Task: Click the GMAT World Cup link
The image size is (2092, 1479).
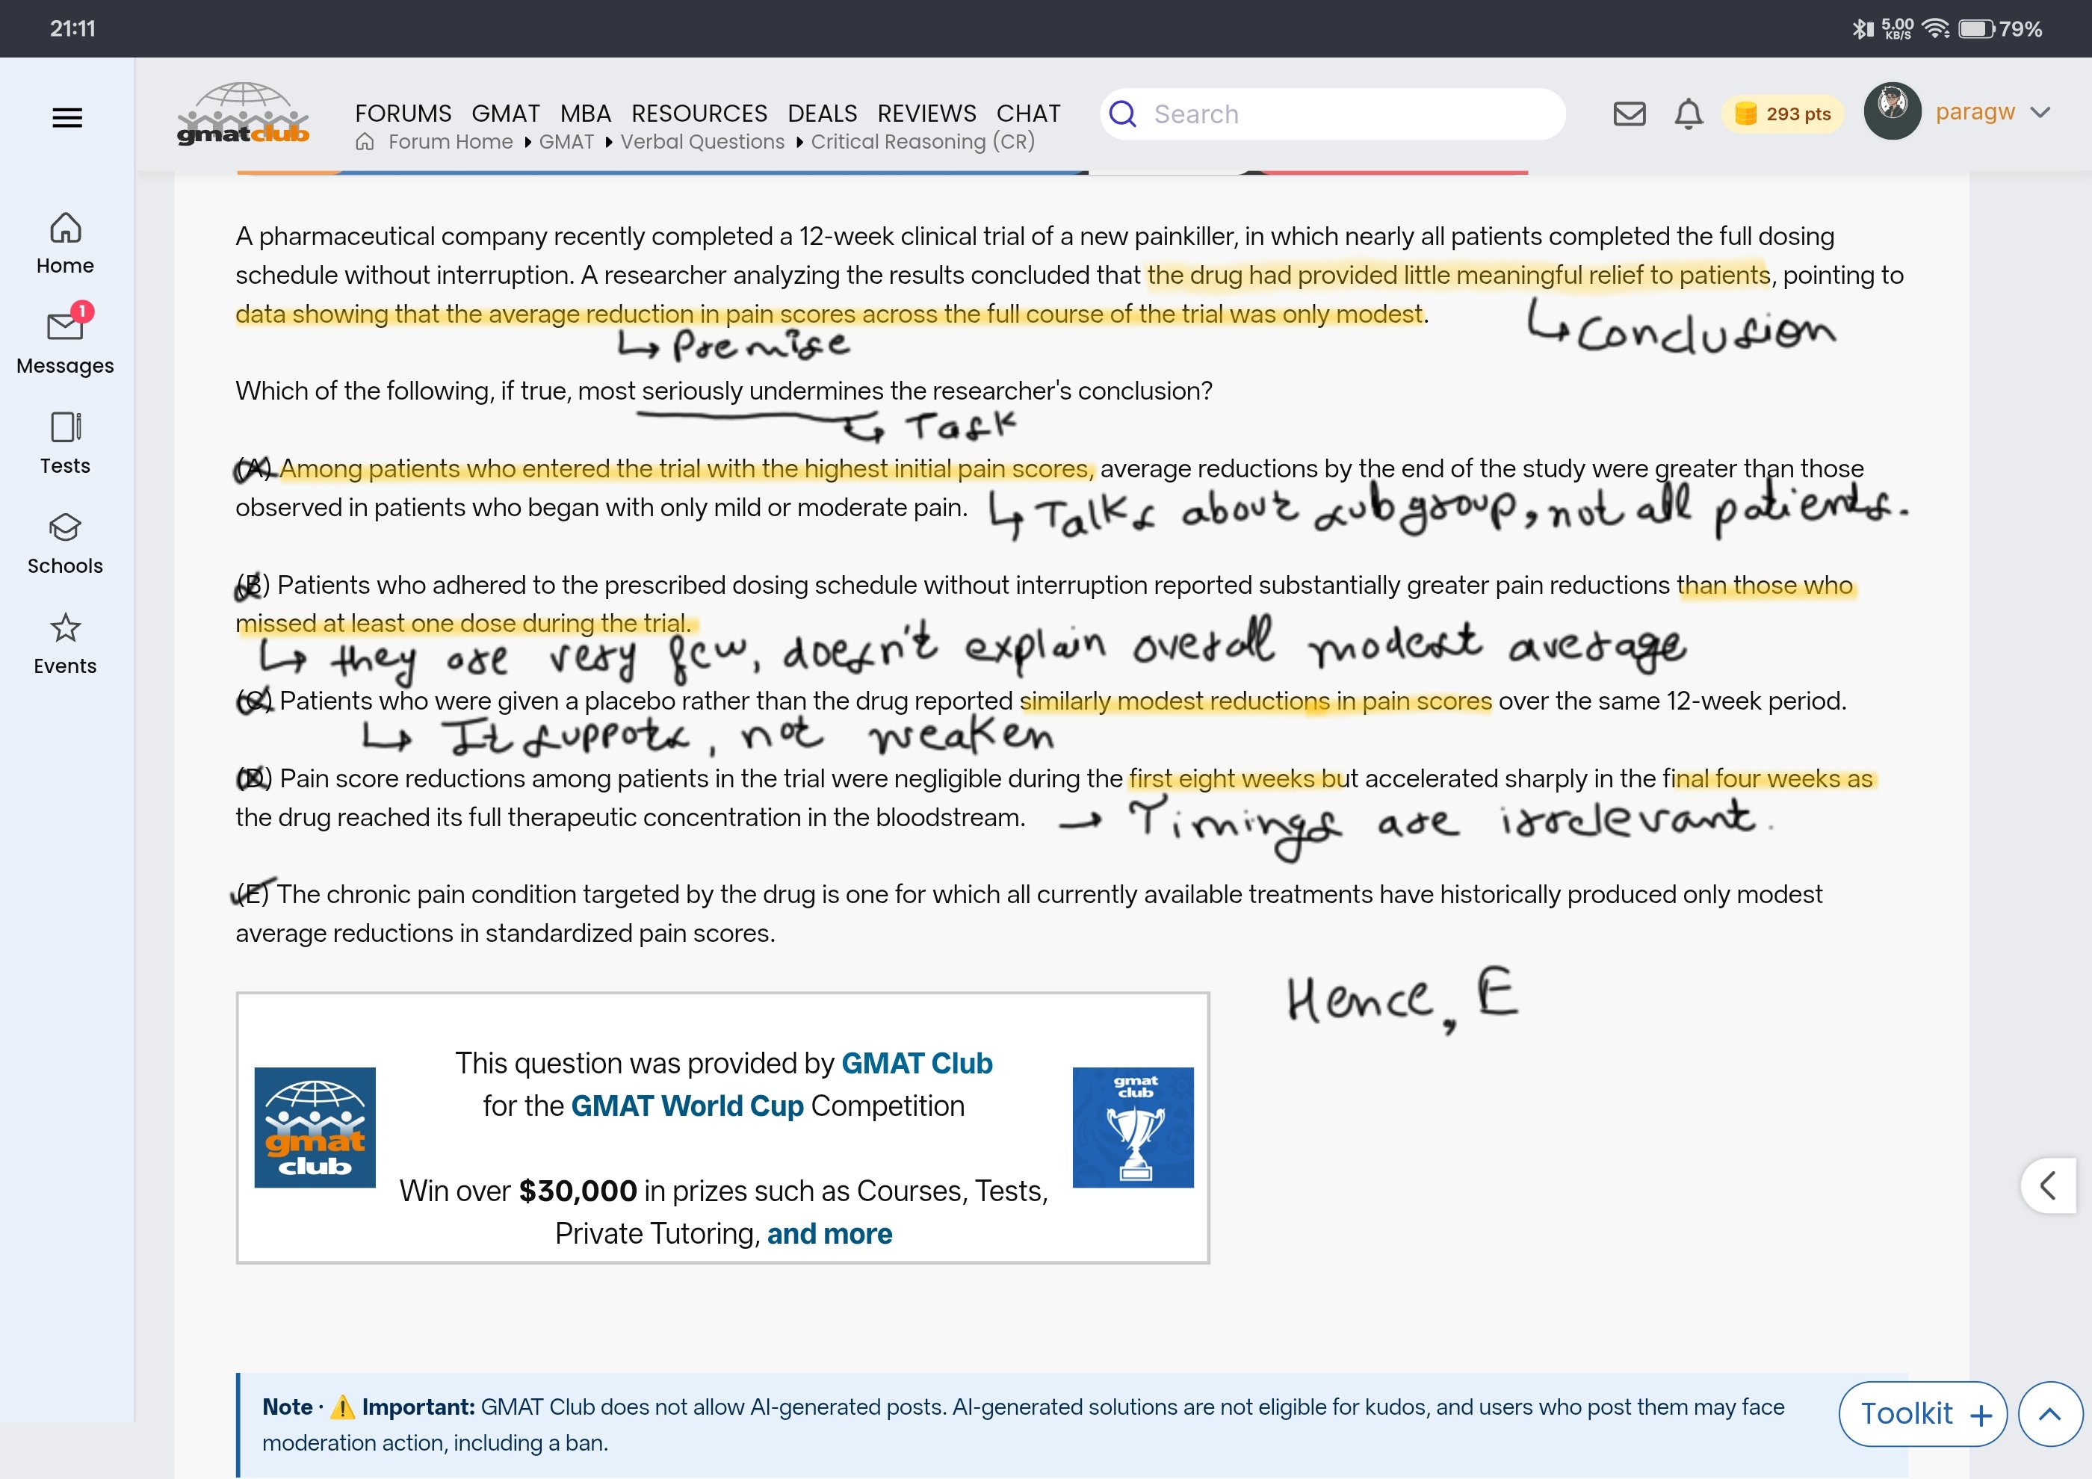Action: coord(687,1106)
